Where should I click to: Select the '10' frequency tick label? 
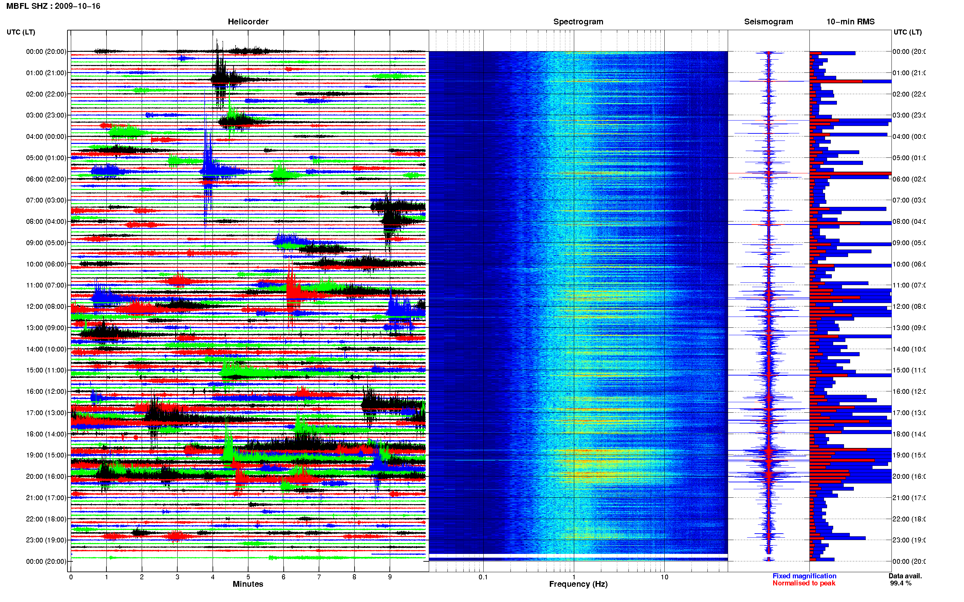click(x=664, y=577)
